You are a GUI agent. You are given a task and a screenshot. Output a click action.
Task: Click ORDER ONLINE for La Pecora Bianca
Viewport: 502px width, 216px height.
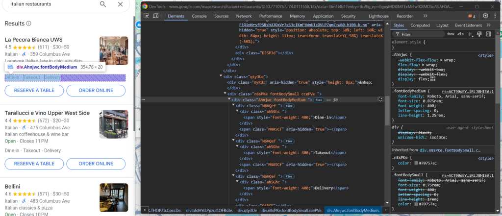click(96, 91)
